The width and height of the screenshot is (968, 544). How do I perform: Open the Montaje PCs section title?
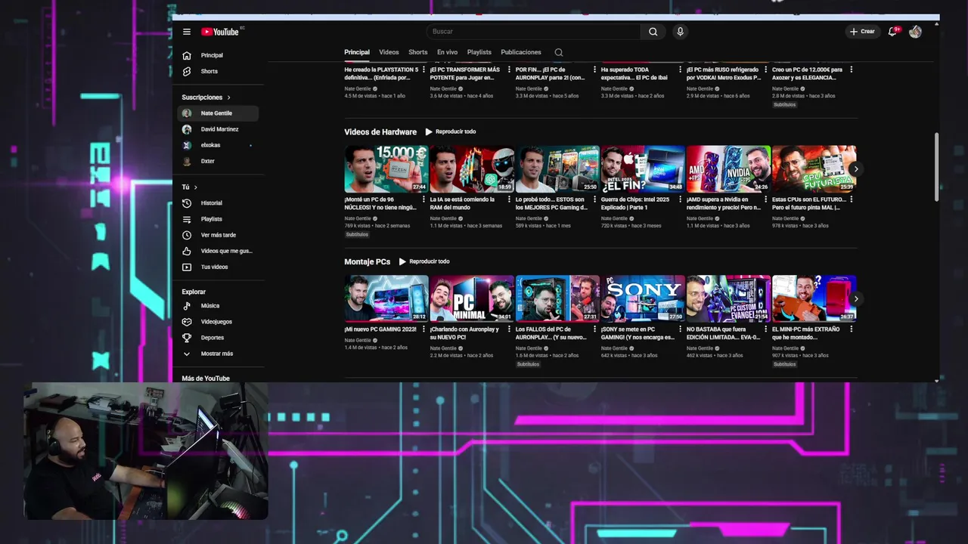(368, 262)
